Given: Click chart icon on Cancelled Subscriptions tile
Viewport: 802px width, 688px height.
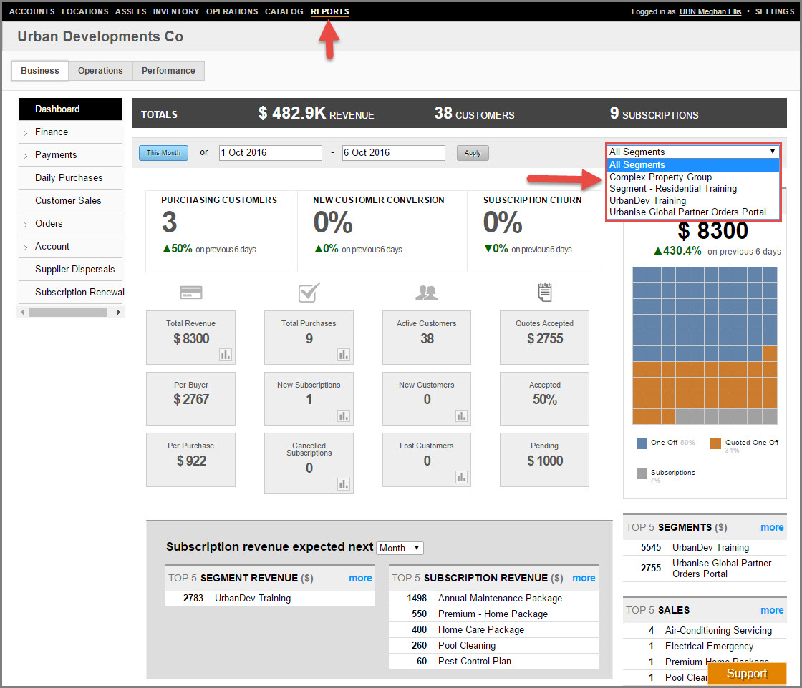Looking at the screenshot, I should coord(344,484).
